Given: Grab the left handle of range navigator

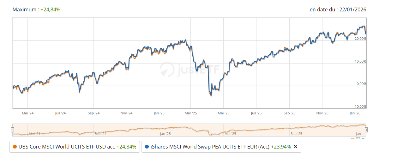Looking at the screenshot, I should tap(13, 130).
